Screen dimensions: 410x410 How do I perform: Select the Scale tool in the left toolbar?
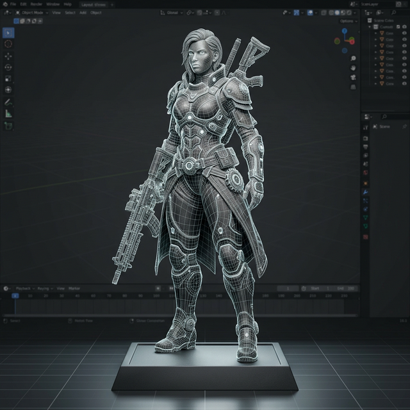pos(8,78)
